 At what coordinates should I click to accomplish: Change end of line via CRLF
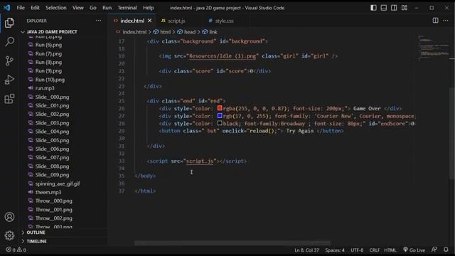[375, 250]
